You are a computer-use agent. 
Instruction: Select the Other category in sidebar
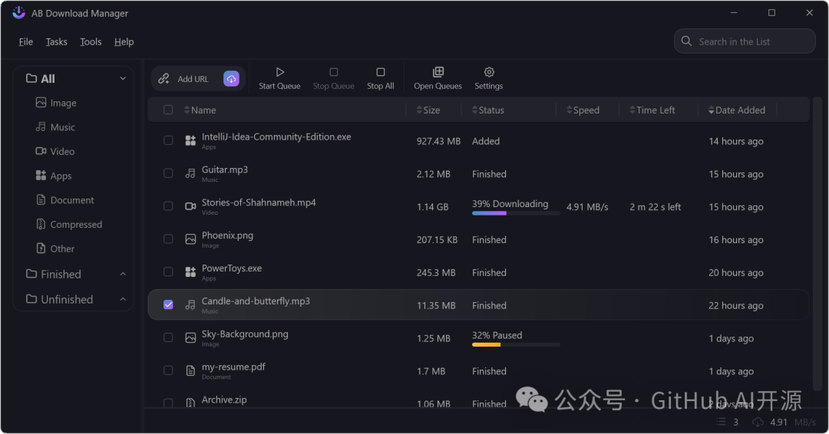55,248
